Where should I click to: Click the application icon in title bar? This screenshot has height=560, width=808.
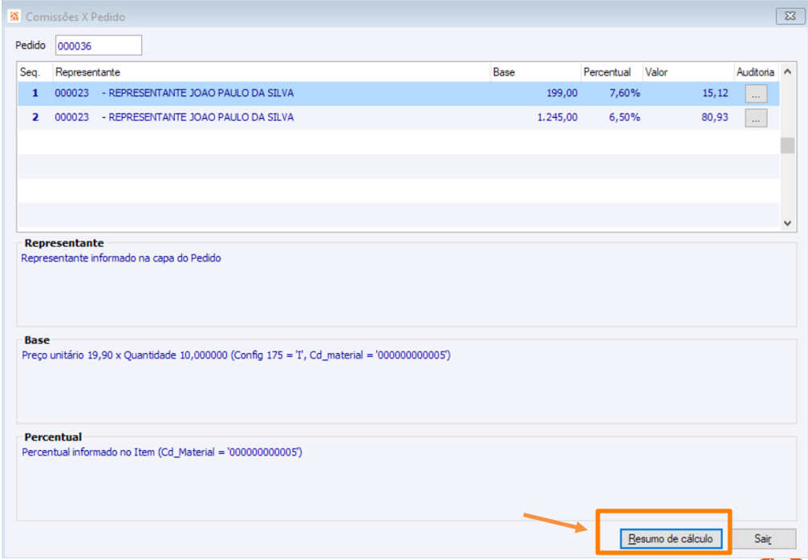[x=14, y=17]
